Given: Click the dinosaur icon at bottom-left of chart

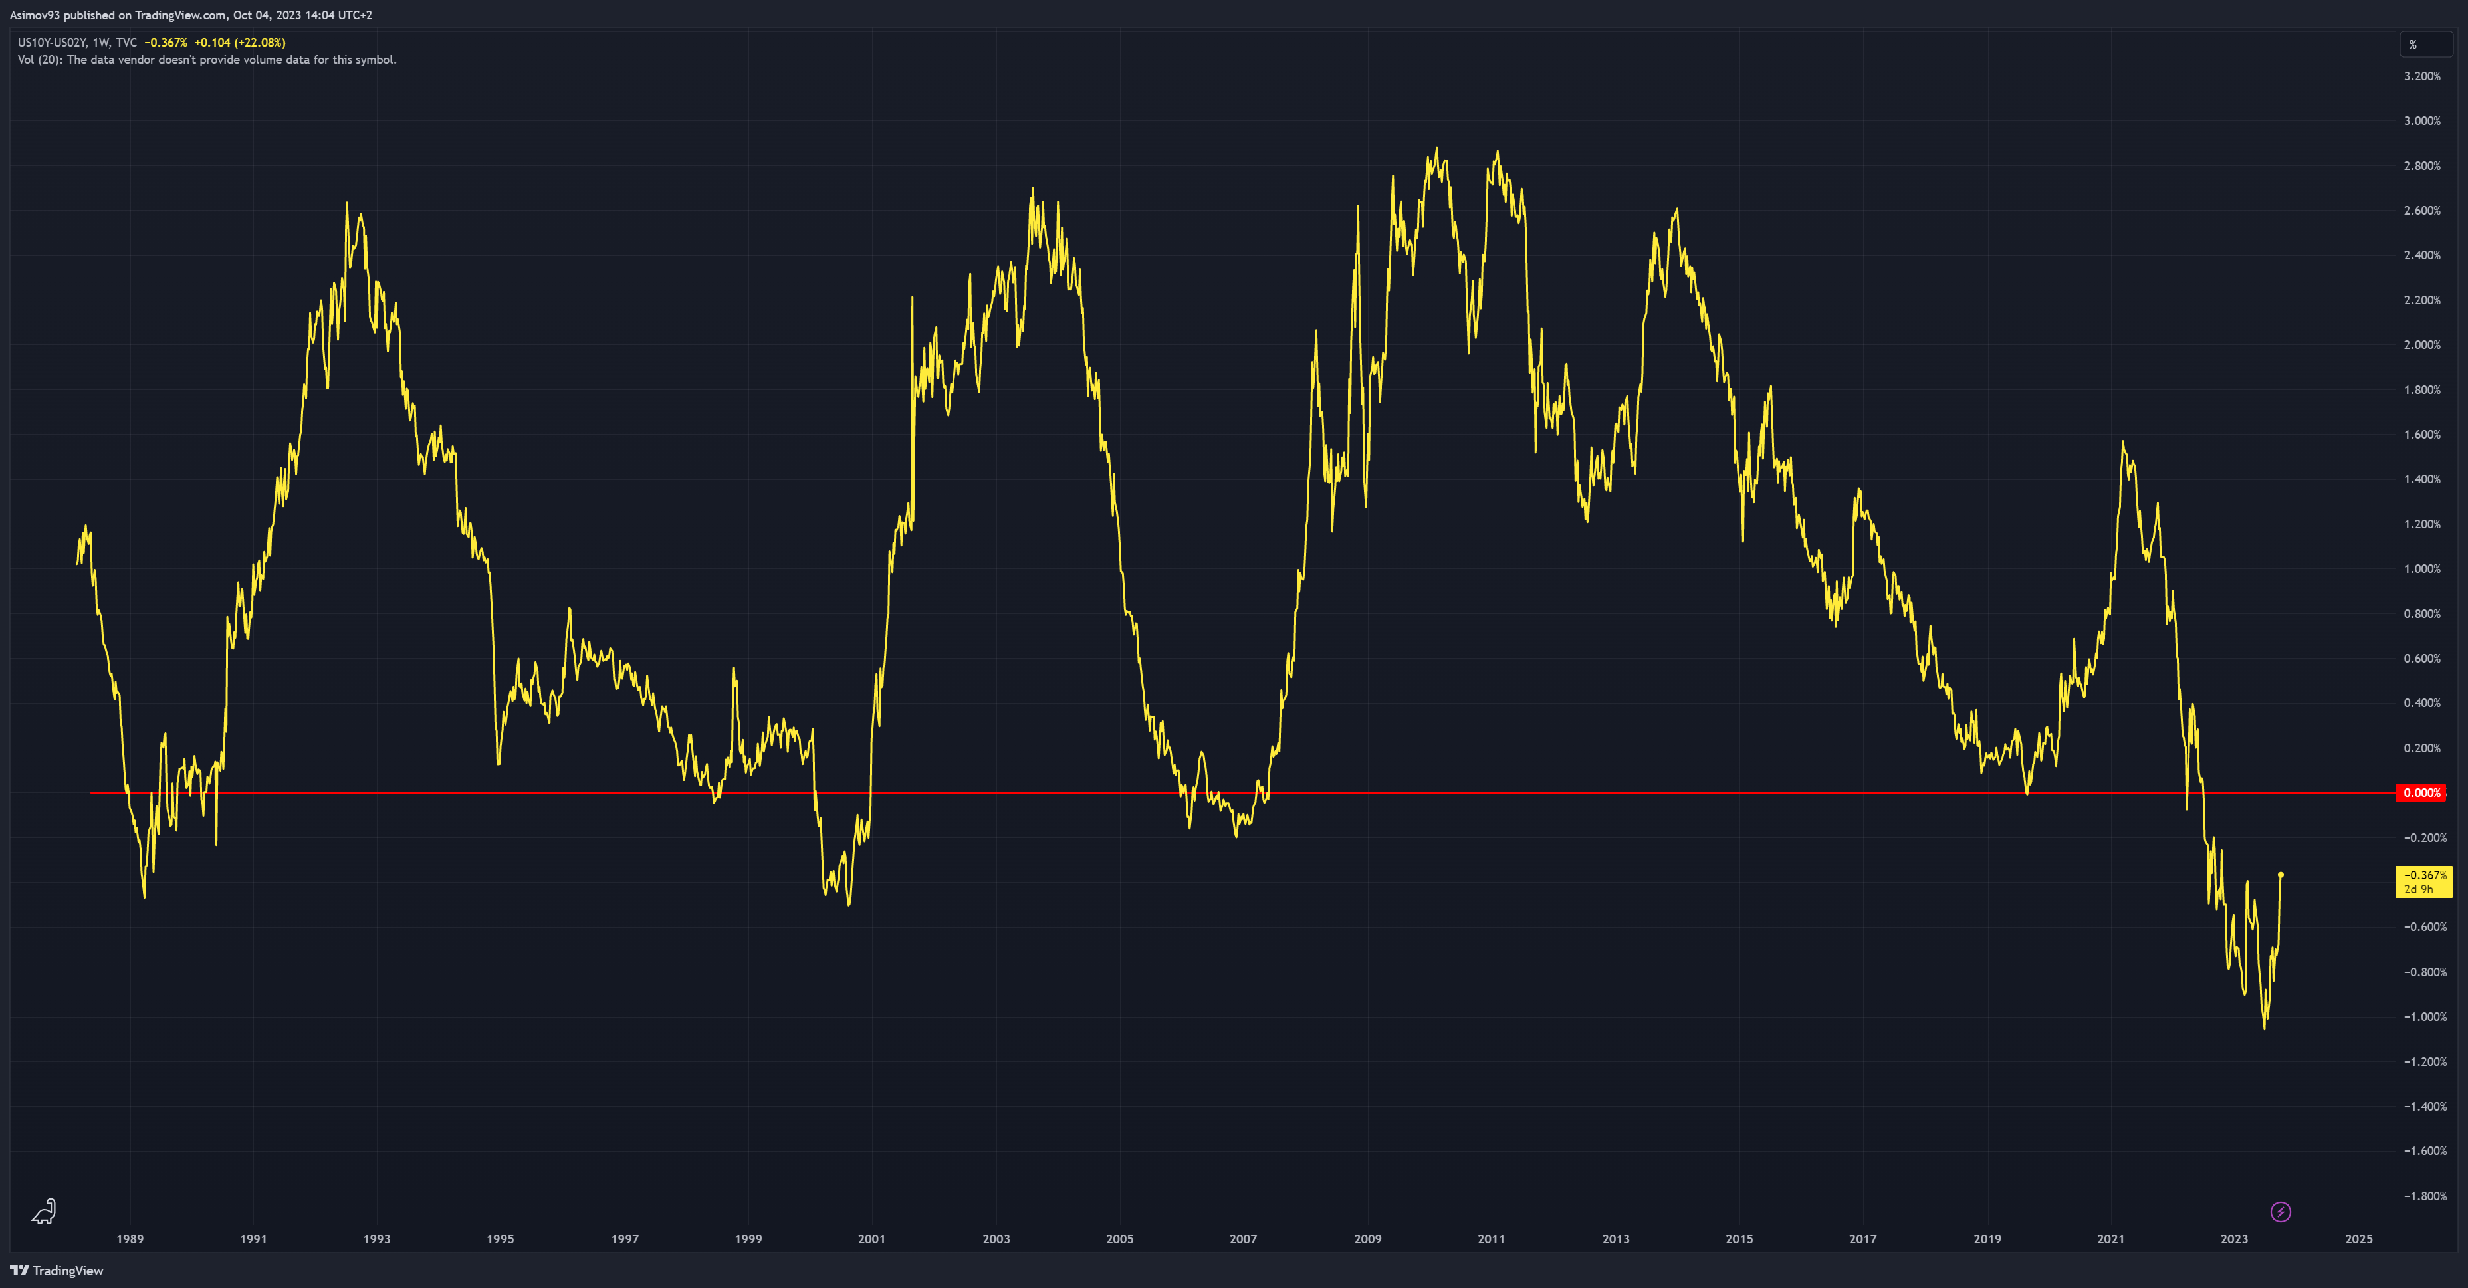Looking at the screenshot, I should pos(44,1212).
